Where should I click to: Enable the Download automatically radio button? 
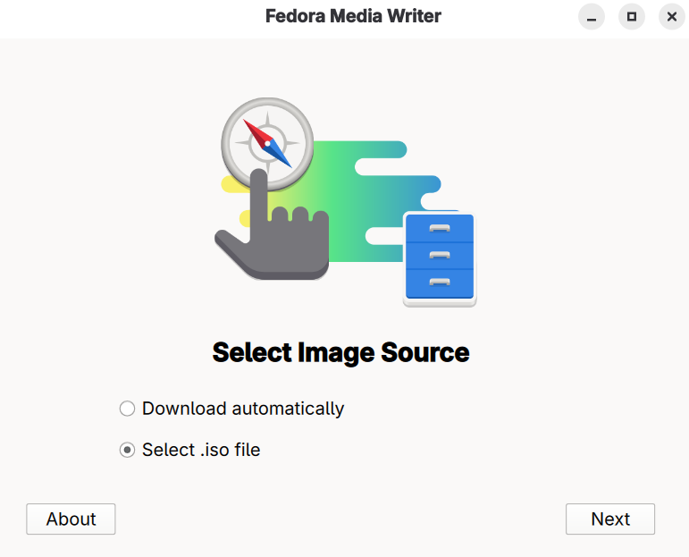pyautogui.click(x=127, y=409)
